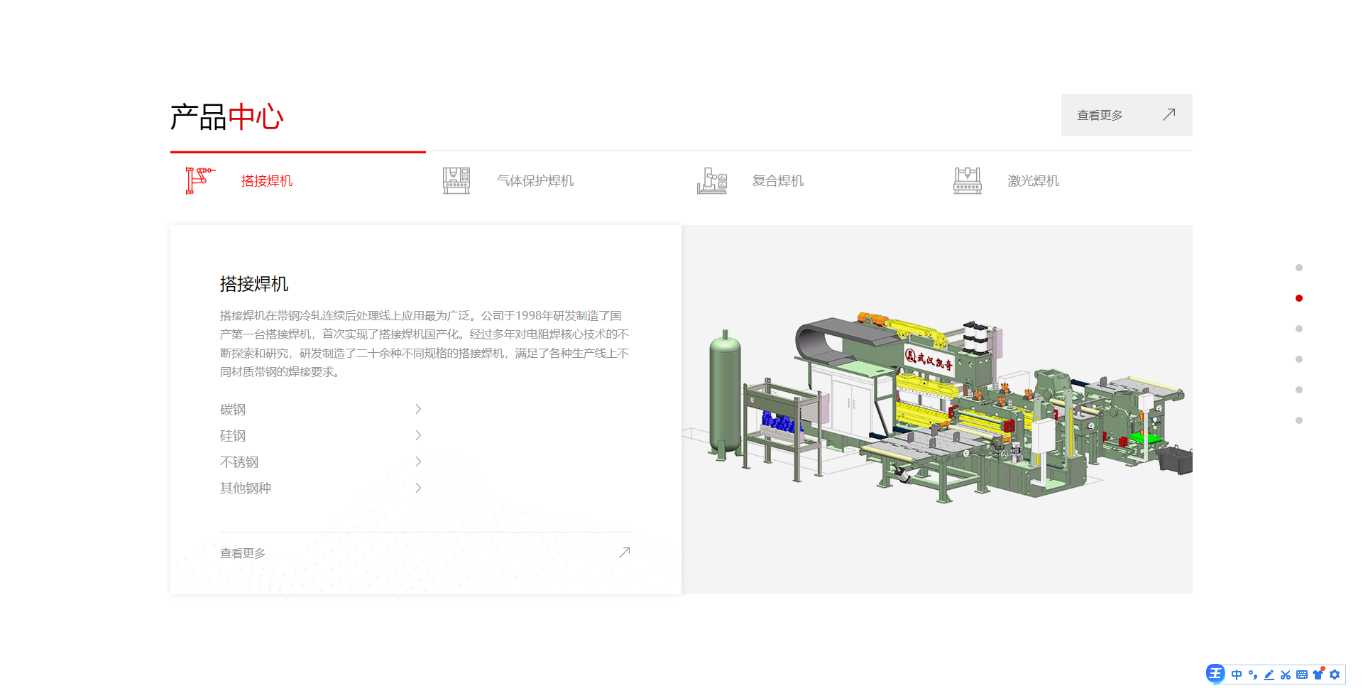Click the scissors screenshot icon
This screenshot has width=1363, height=688.
coord(1286,675)
